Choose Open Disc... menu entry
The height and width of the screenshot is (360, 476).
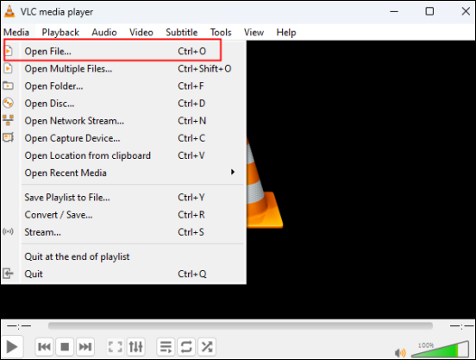click(x=123, y=103)
